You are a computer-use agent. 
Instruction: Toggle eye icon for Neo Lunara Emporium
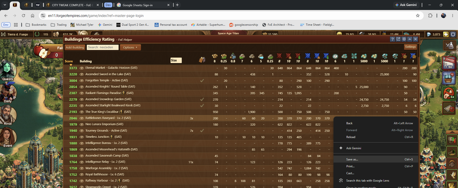click(82, 124)
